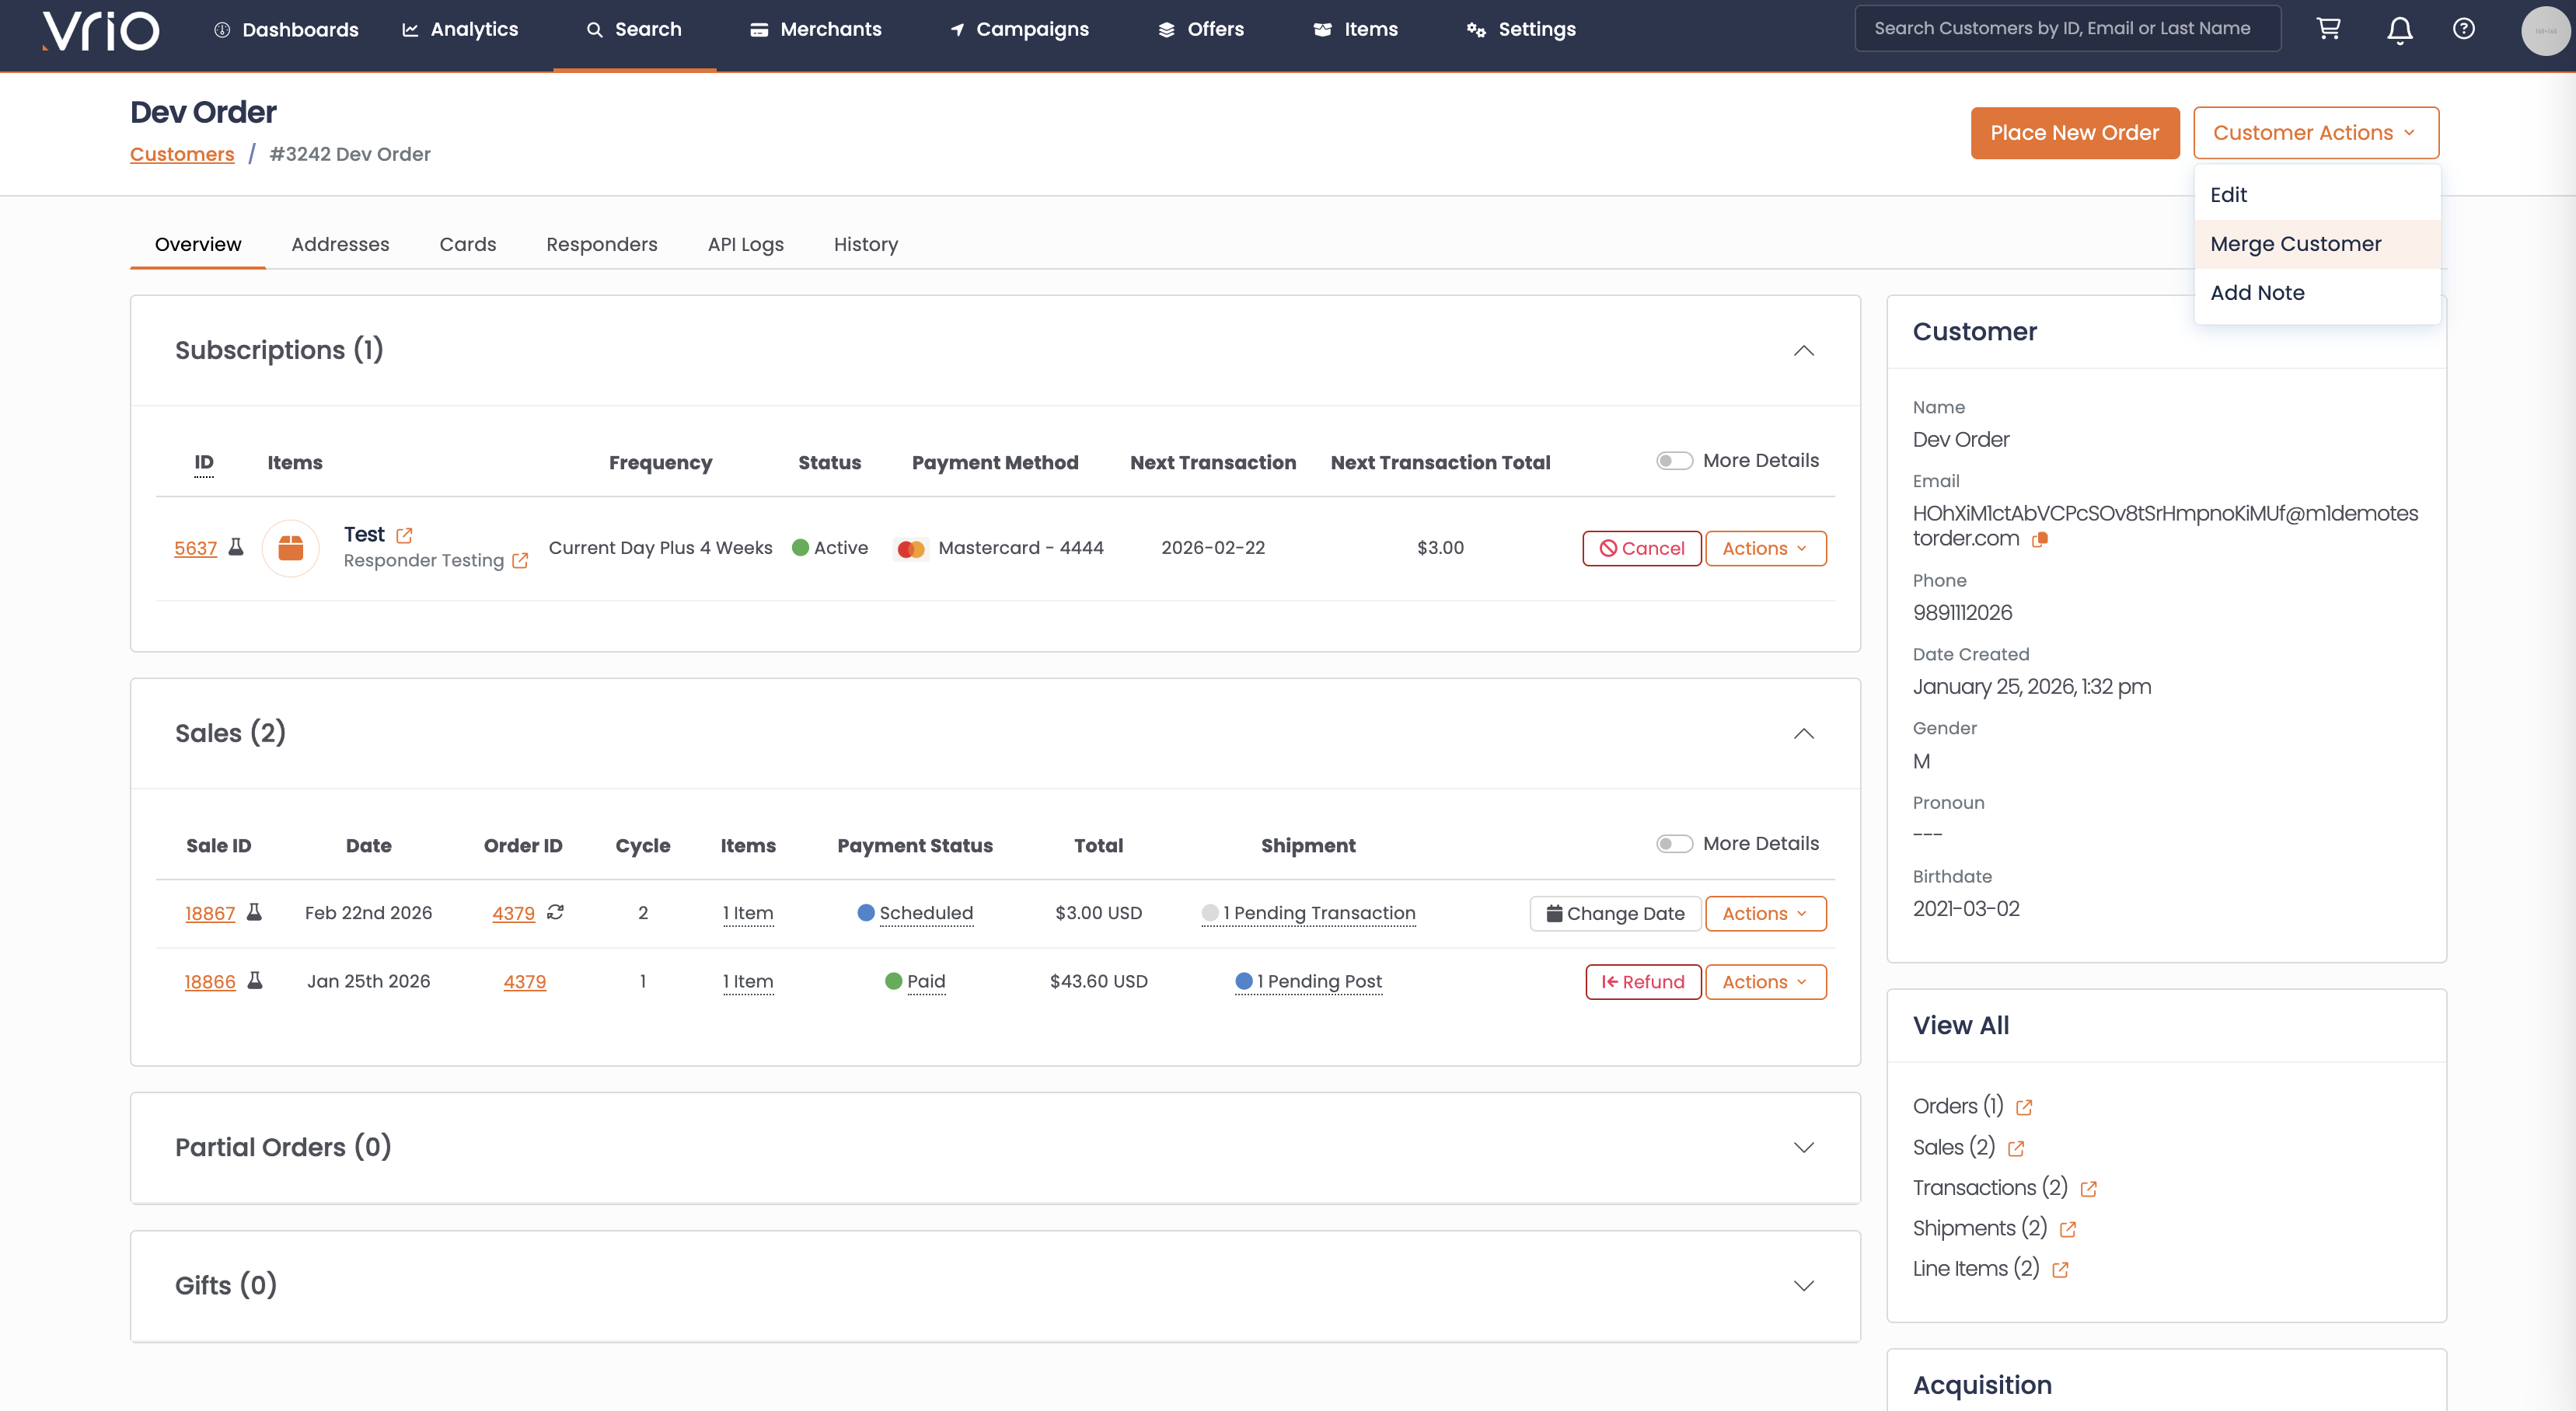This screenshot has height=1411, width=2576.
Task: Open Transactions (2) external link icon
Action: (2088, 1189)
